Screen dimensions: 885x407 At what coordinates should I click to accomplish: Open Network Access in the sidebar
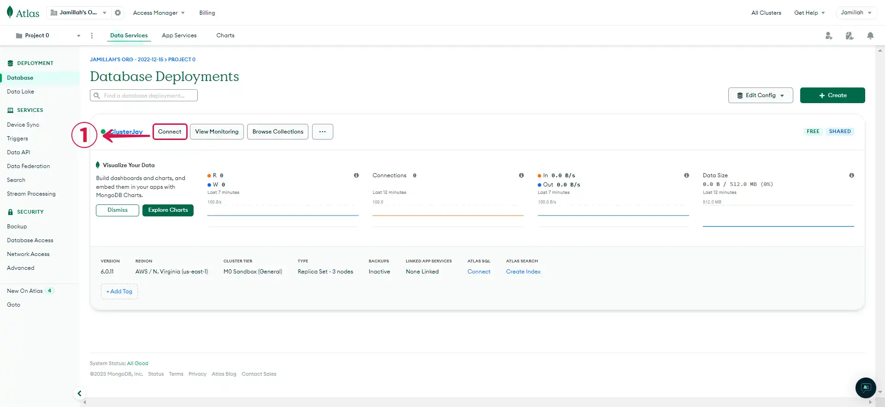tap(28, 254)
